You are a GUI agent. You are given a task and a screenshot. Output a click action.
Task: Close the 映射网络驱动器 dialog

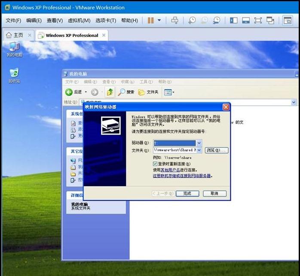[x=226, y=107]
